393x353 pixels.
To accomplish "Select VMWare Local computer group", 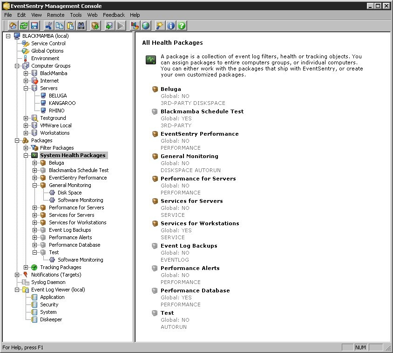I will [55, 125].
